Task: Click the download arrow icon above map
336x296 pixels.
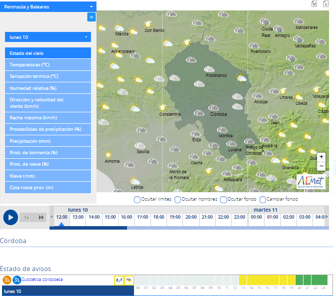Action: pyautogui.click(x=325, y=4)
